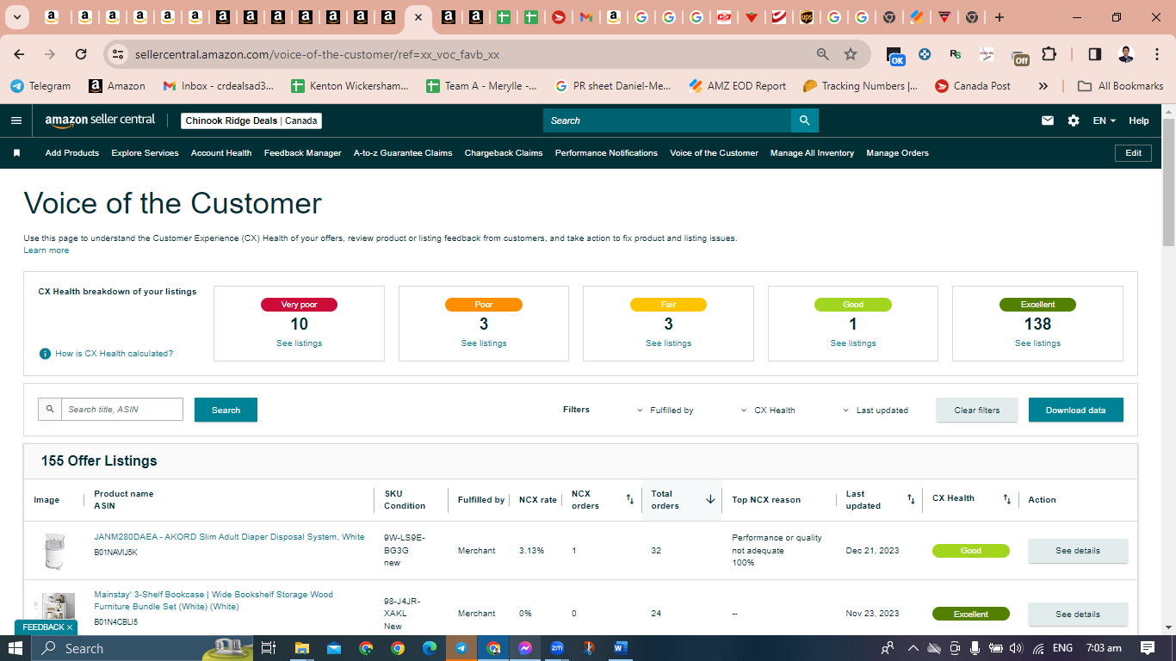Open the Mainstay' 3-Shelf Bookcase product link
Screen dimensions: 1176x661
pyautogui.click(x=214, y=601)
